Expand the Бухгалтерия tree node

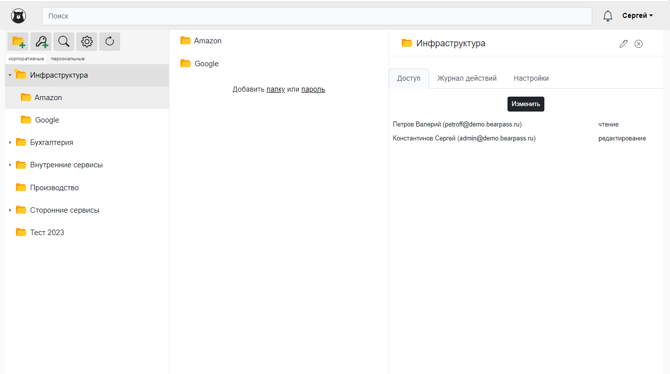click(10, 142)
